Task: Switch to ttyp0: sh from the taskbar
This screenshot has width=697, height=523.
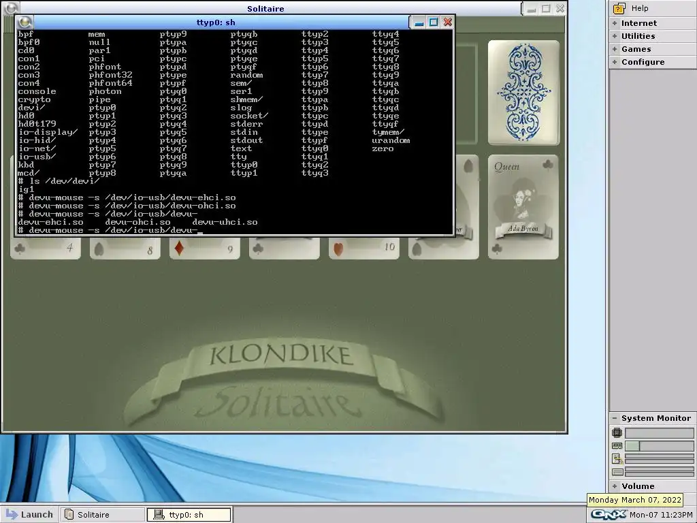Action: click(189, 515)
